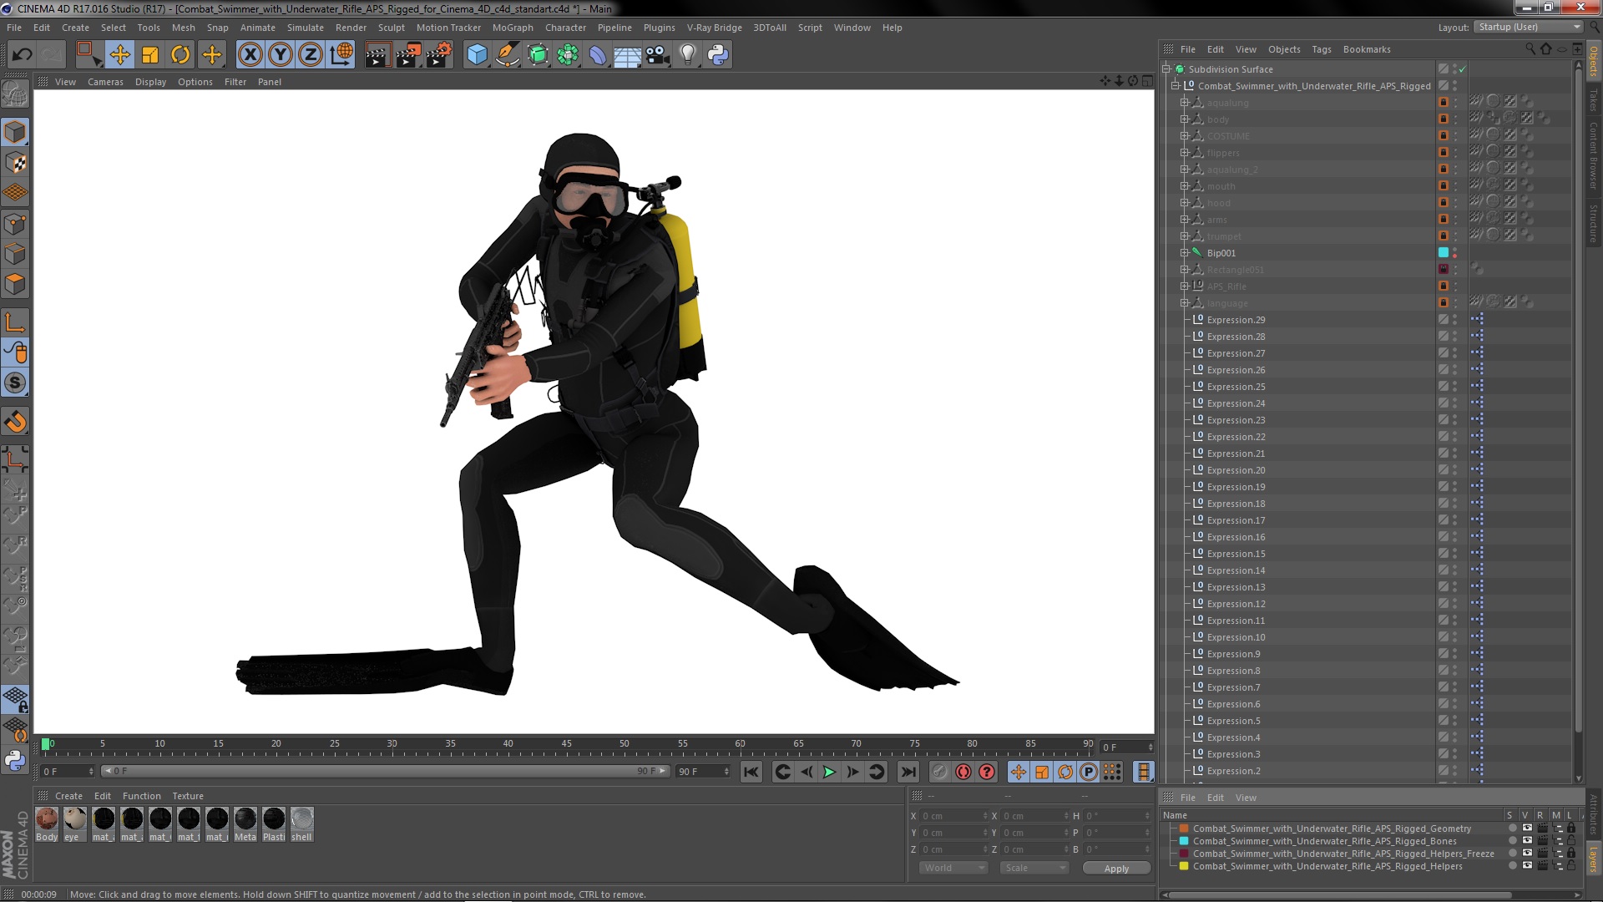Expand the flippers object node
The width and height of the screenshot is (1603, 902).
coord(1184,153)
